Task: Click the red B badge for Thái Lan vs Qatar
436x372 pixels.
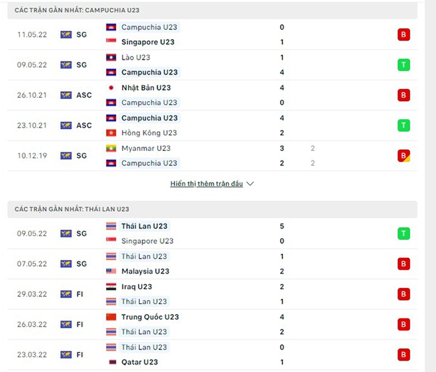Action: [404, 355]
